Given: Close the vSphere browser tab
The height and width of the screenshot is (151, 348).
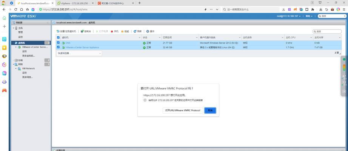Looking at the screenshot, I should (x=94, y=3).
